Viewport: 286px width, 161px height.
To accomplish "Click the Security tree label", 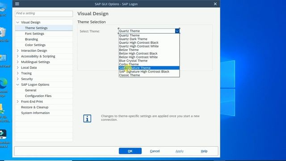I will click(27, 79).
